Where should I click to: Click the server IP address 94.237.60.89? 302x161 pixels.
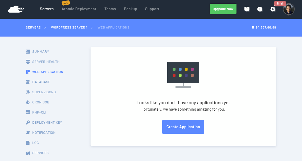pyautogui.click(x=266, y=27)
